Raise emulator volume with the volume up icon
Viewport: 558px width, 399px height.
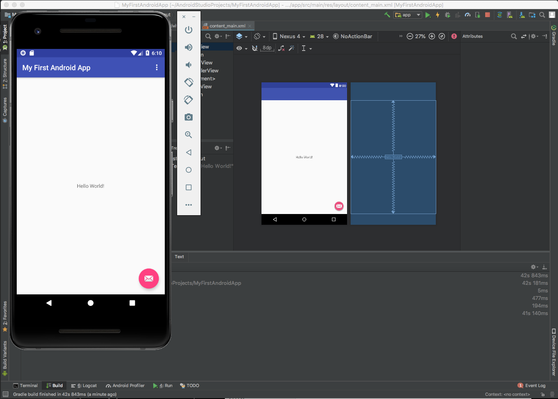pyautogui.click(x=189, y=47)
